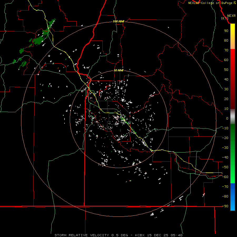This screenshot has width=237, height=237.
Task: Click the 70 value on the velocity scale
Action: click(226, 50)
